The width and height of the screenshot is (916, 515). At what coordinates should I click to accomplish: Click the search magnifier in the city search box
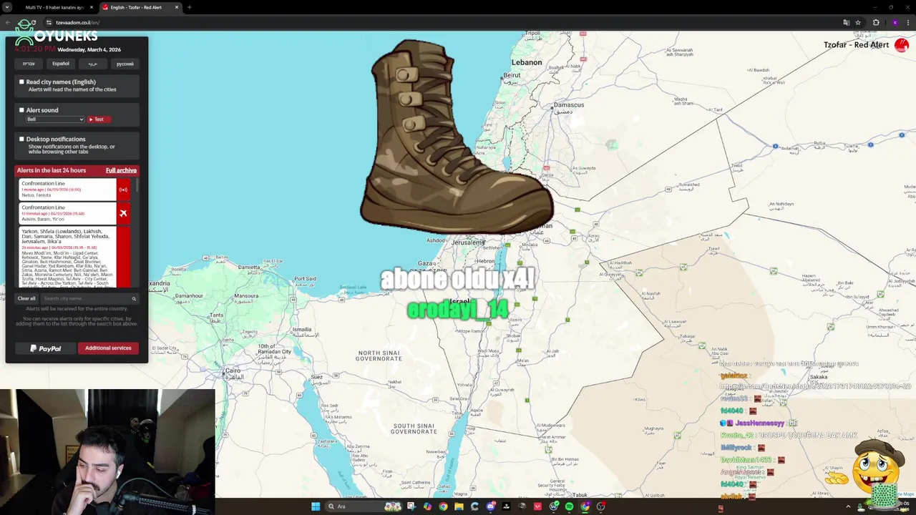tap(134, 298)
